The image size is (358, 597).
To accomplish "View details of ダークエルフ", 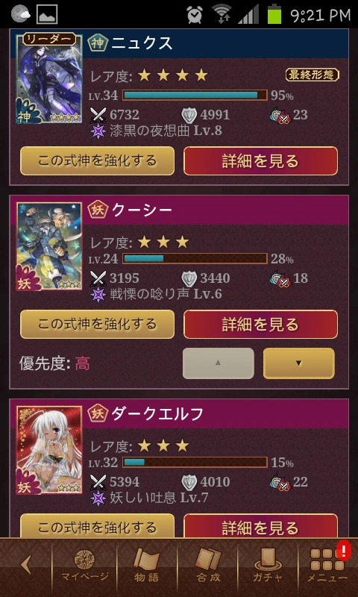I will tap(260, 527).
